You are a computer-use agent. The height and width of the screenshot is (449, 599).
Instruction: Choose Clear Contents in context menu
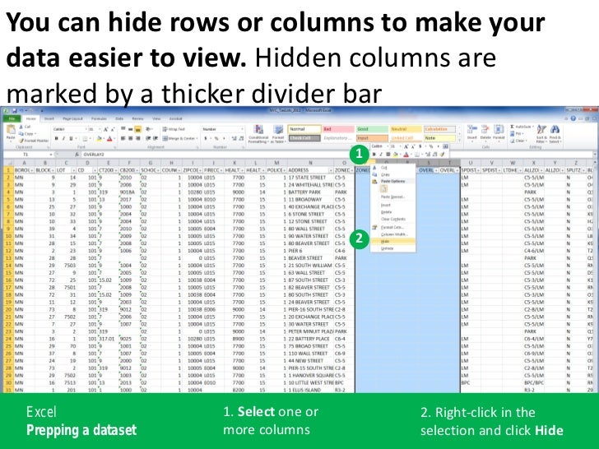click(392, 219)
